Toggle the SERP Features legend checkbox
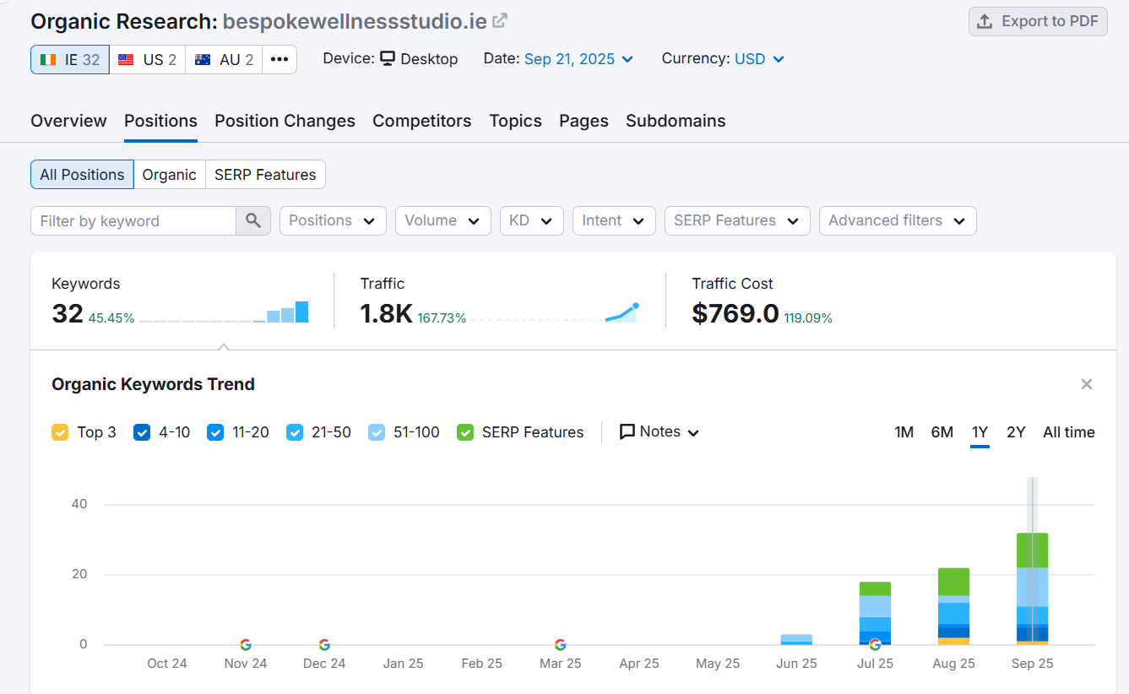This screenshot has width=1129, height=694. click(465, 432)
